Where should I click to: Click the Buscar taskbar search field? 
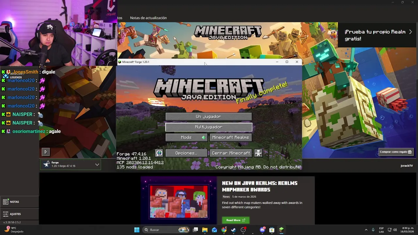(x=167, y=230)
